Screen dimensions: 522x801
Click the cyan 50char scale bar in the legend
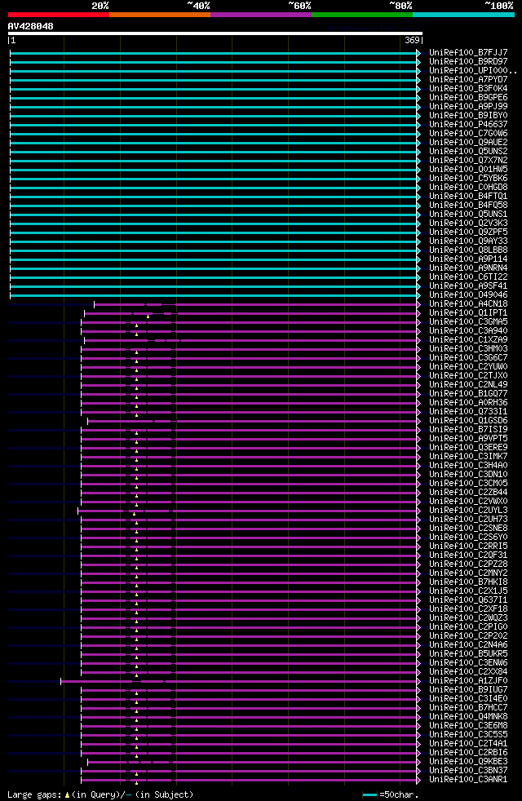point(369,794)
